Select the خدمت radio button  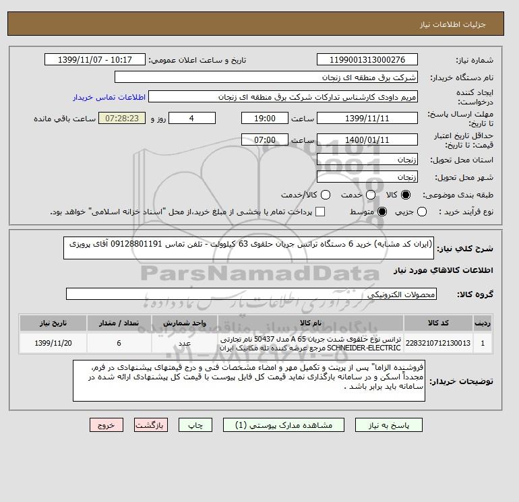[x=371, y=195]
